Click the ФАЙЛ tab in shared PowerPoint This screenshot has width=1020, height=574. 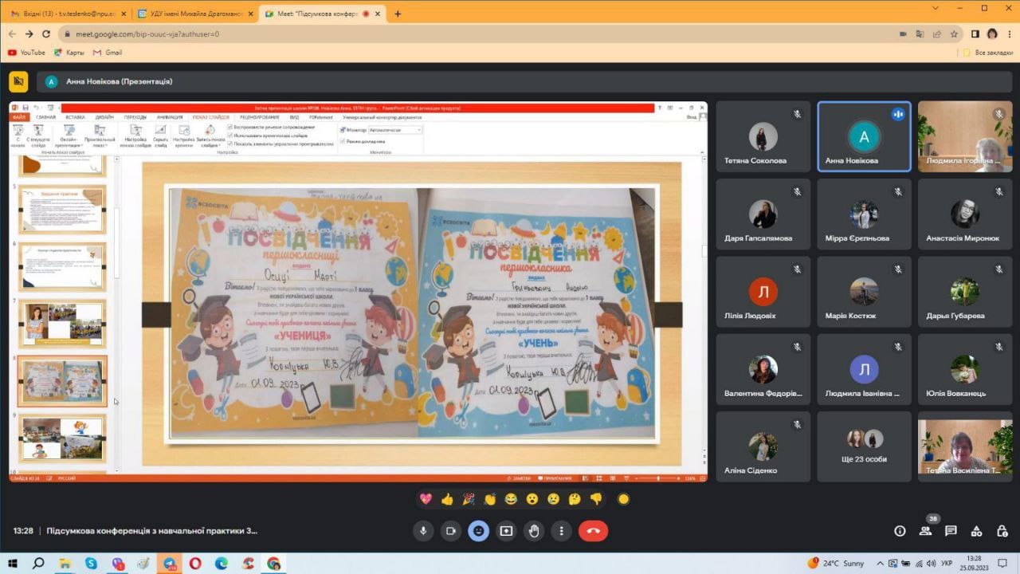(19, 117)
